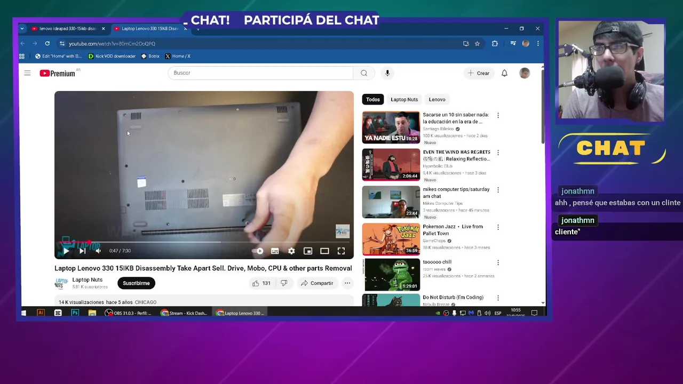Open options menu for Pokemon Jazz
This screenshot has width=683, height=384.
click(498, 227)
